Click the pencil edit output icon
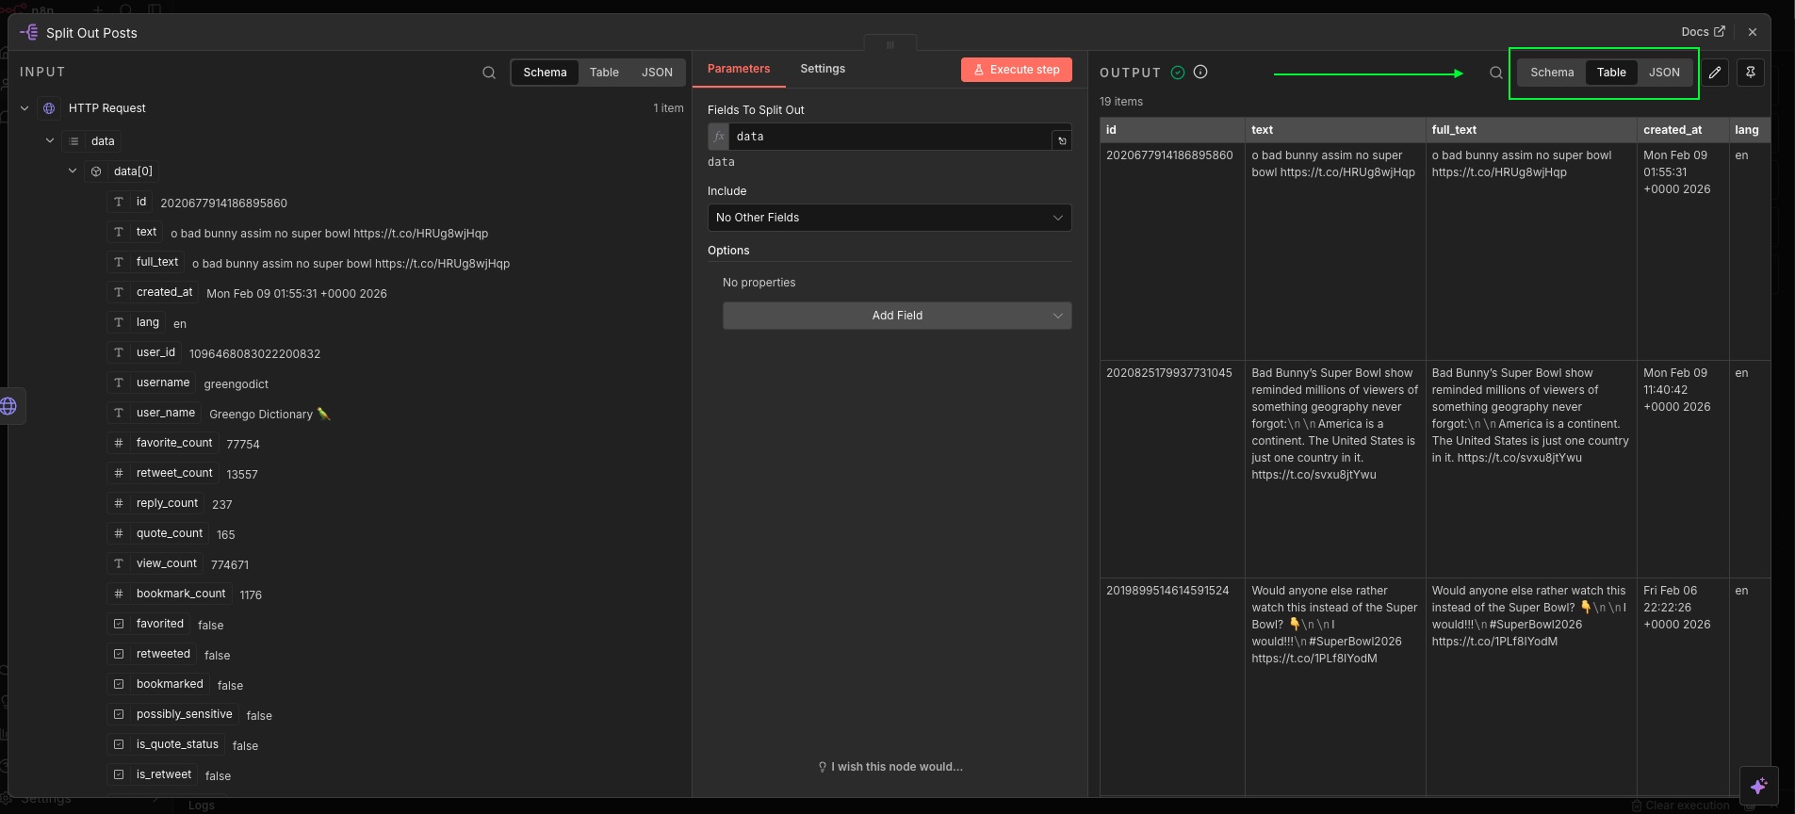 pyautogui.click(x=1715, y=73)
